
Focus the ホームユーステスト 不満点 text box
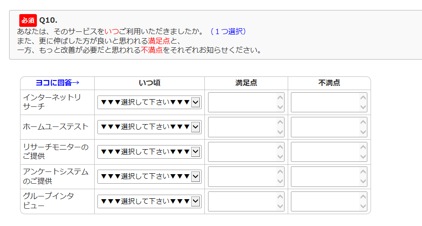click(x=325, y=127)
